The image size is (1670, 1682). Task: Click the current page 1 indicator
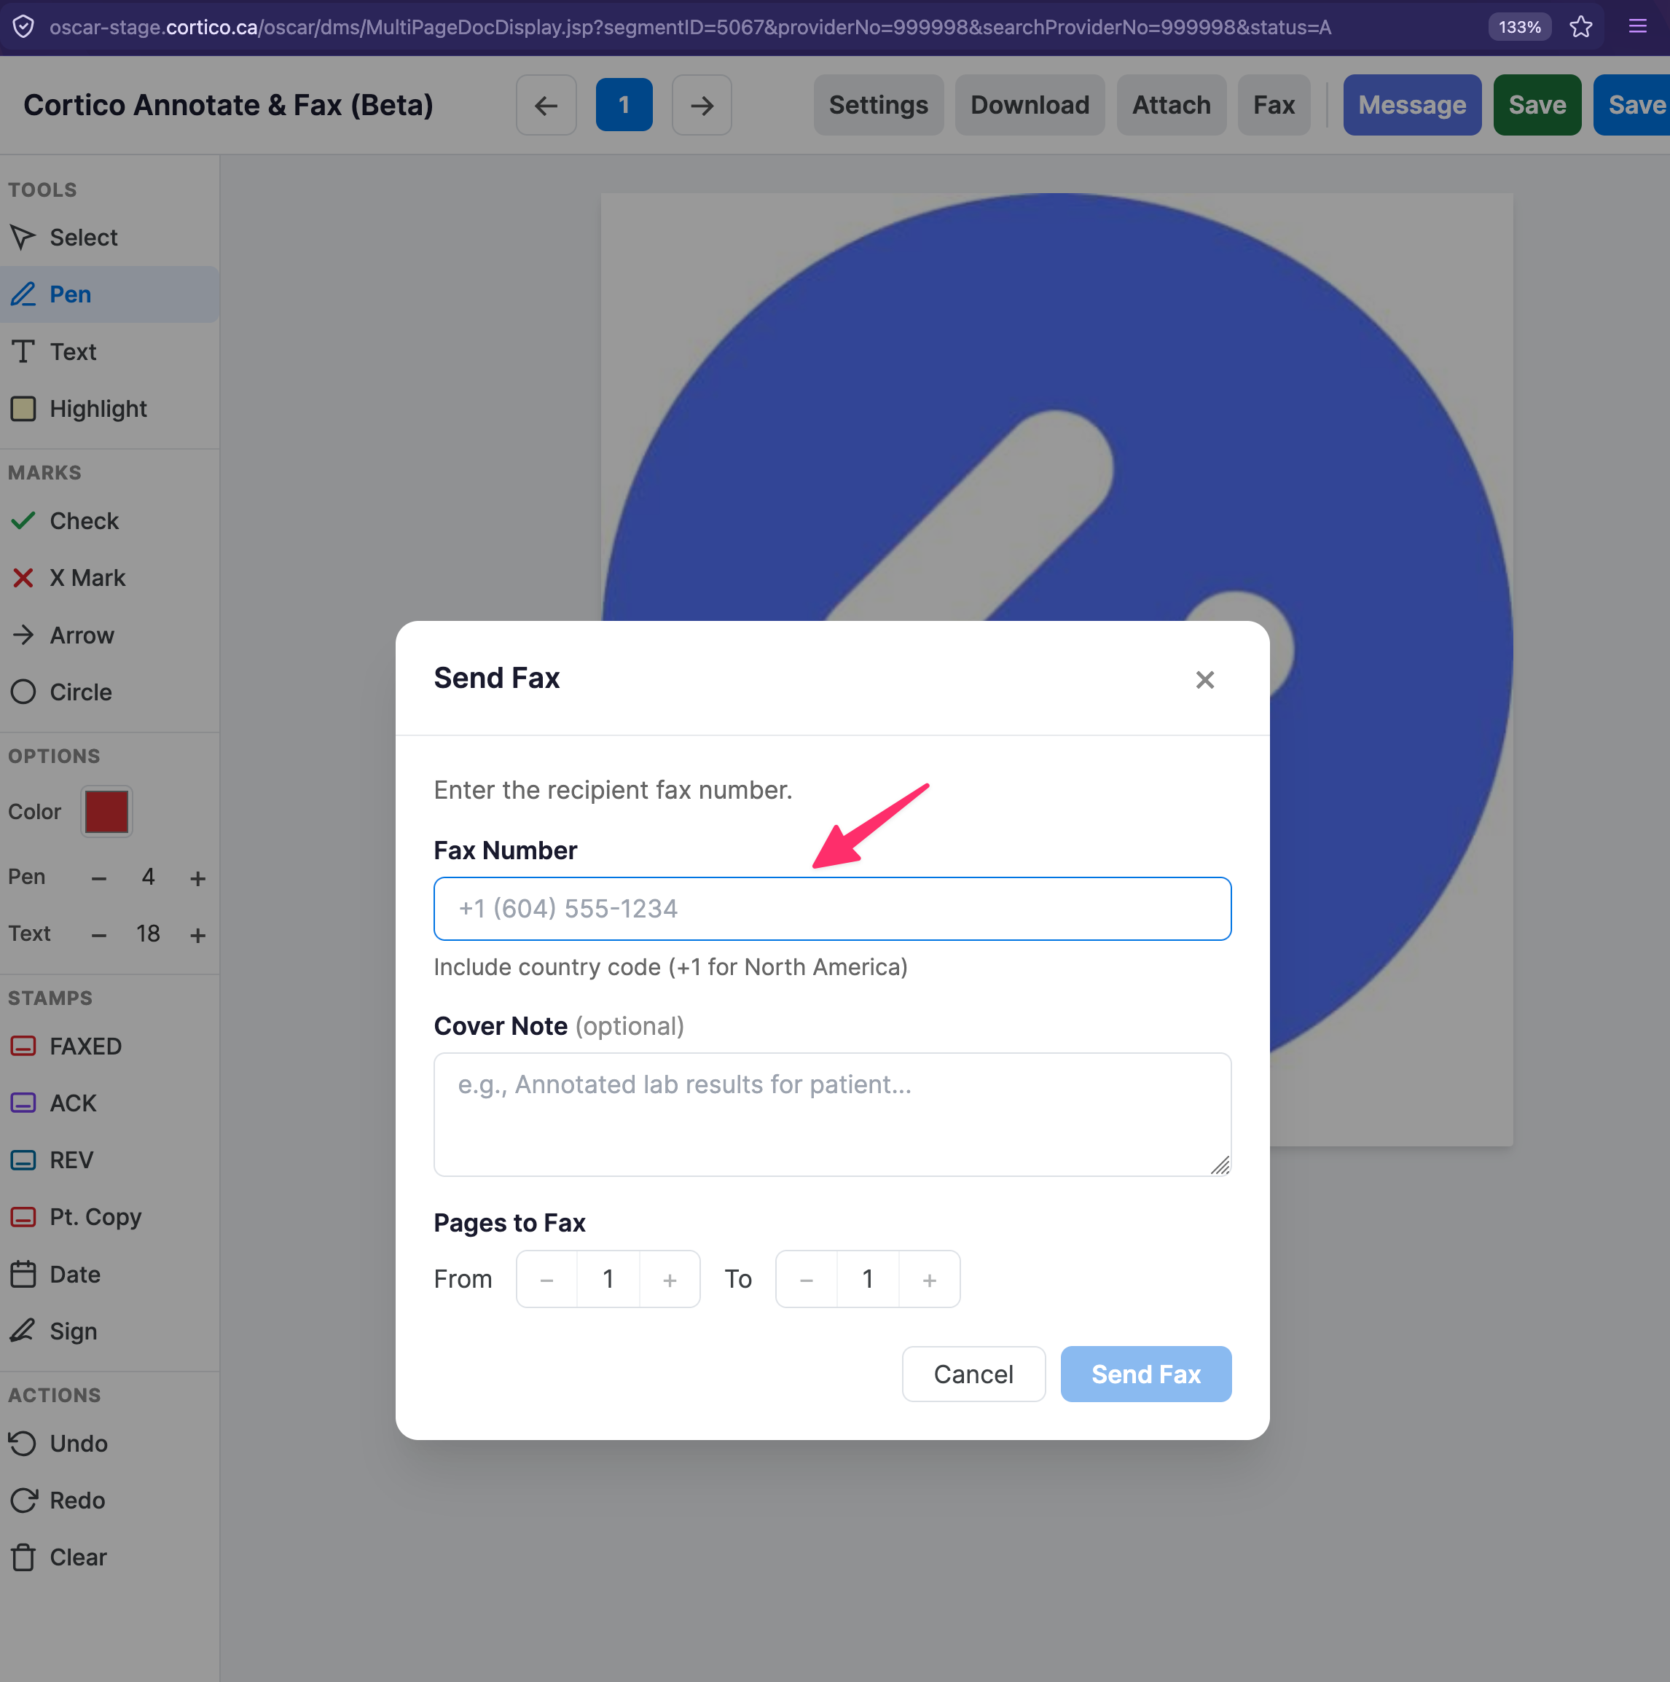[x=624, y=106]
